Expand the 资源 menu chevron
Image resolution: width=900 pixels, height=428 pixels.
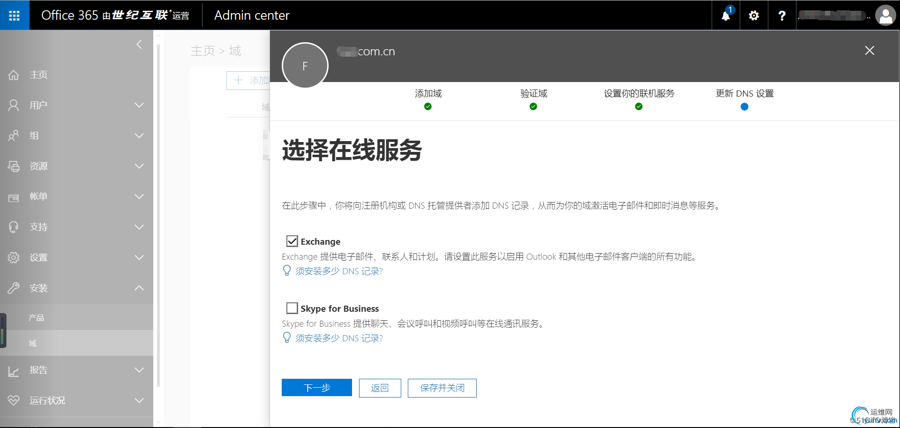[x=139, y=166]
